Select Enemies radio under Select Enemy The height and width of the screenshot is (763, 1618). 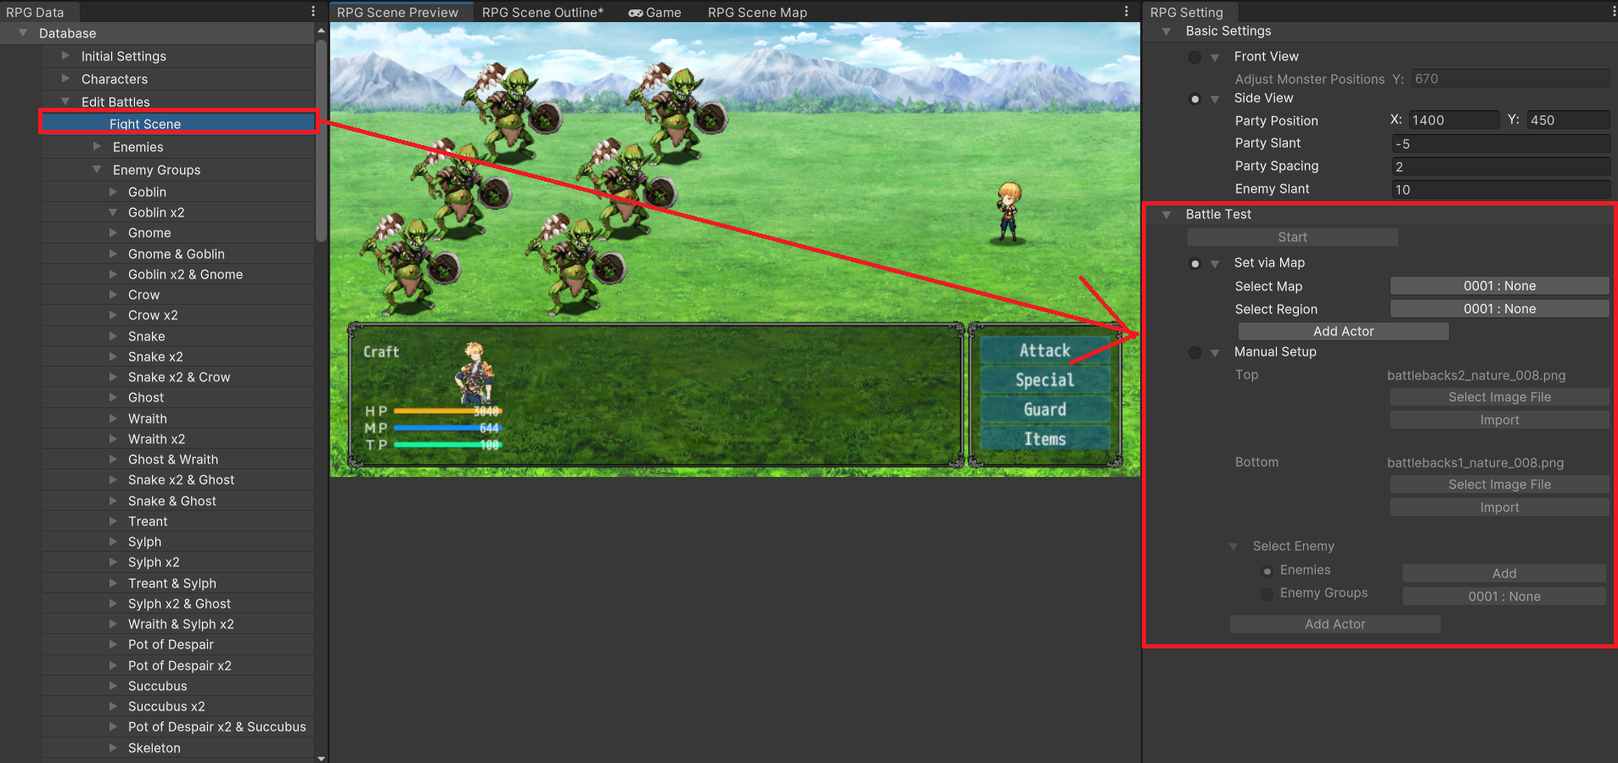(1267, 571)
